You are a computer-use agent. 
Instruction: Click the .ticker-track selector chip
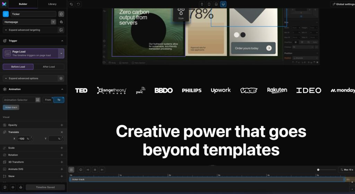11,107
